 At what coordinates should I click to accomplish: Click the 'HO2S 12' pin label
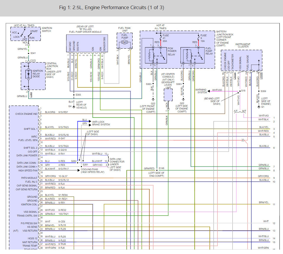[32, 238]
